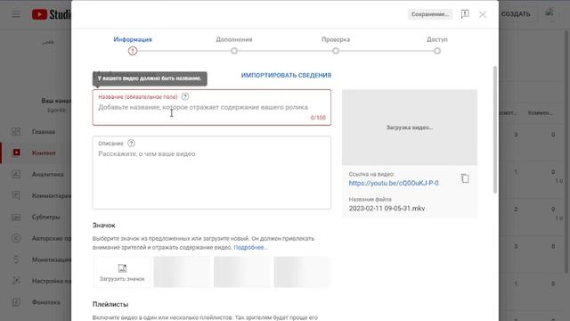Click the Монетизация dollar icon
This screenshot has width=570, height=321.
click(16, 259)
